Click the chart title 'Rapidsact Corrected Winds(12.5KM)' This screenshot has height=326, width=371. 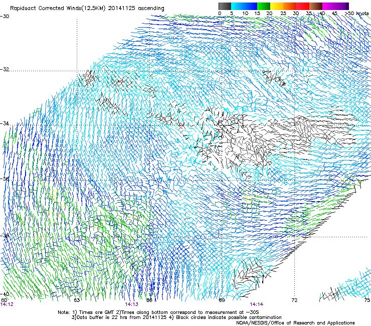pos(58,9)
